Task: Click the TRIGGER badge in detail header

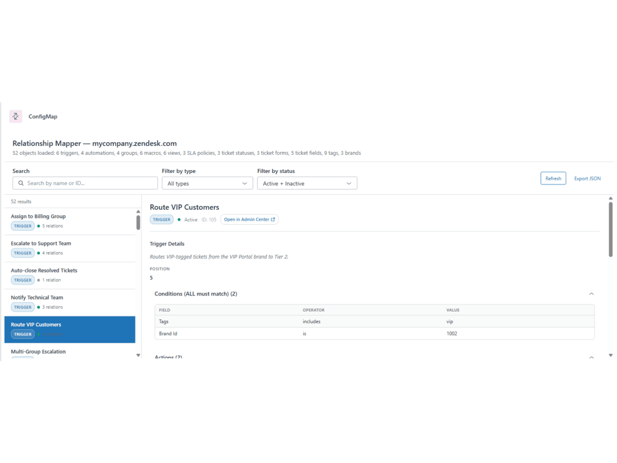Action: [161, 219]
